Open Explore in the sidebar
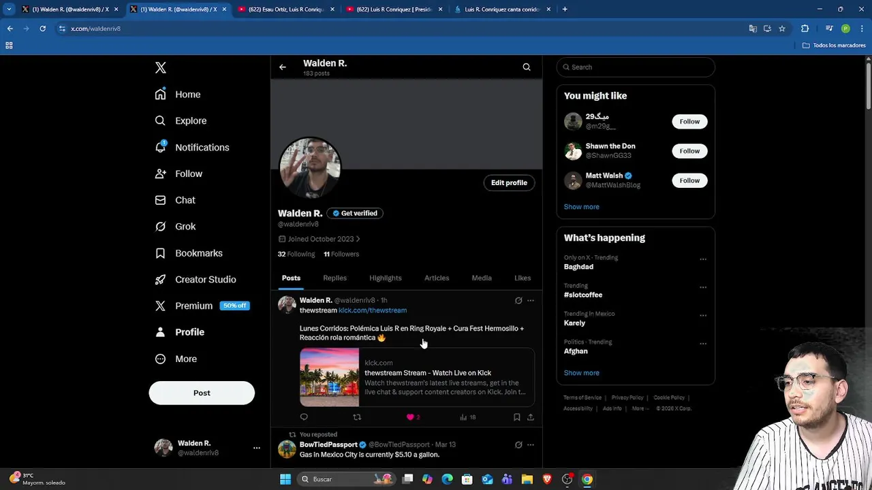This screenshot has height=490, width=872. click(x=181, y=120)
